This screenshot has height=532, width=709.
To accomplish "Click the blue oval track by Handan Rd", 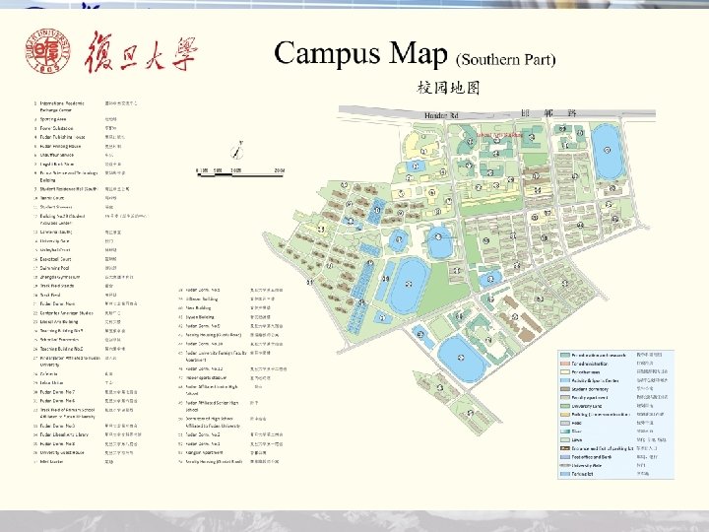I will coord(608,152).
